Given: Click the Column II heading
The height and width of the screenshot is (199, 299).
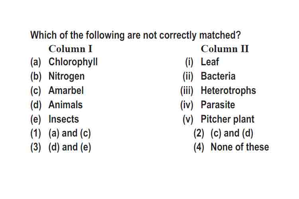Looking at the screenshot, I should point(224,49).
